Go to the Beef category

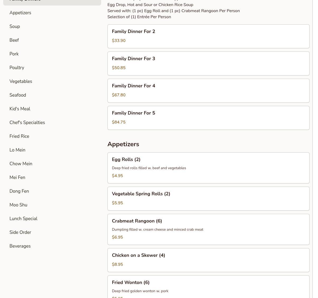[14, 40]
